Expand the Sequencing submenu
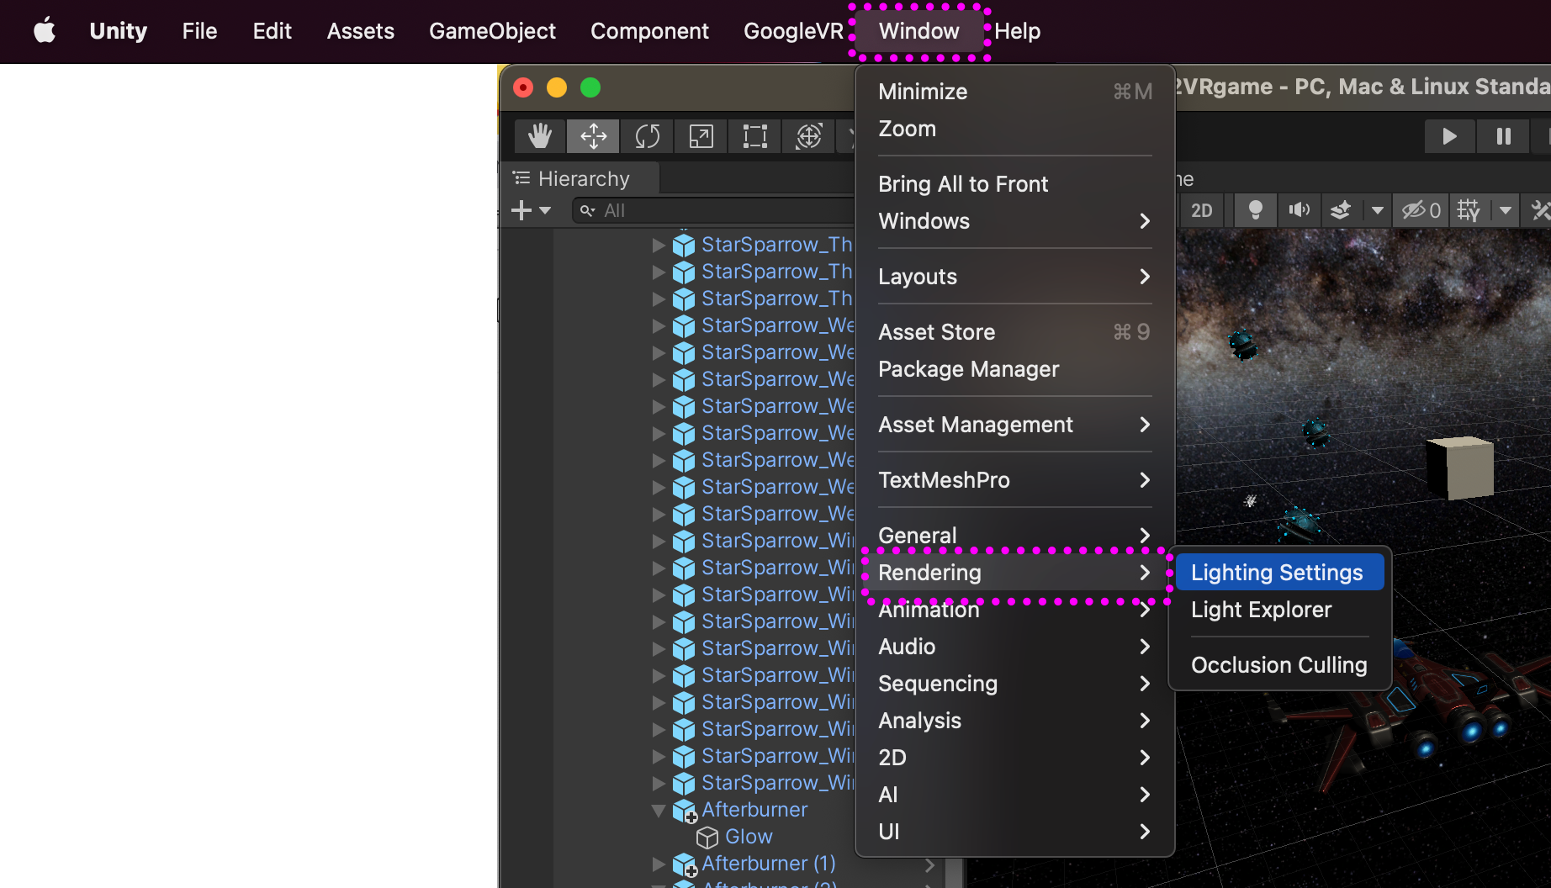Image resolution: width=1551 pixels, height=888 pixels. [1015, 684]
